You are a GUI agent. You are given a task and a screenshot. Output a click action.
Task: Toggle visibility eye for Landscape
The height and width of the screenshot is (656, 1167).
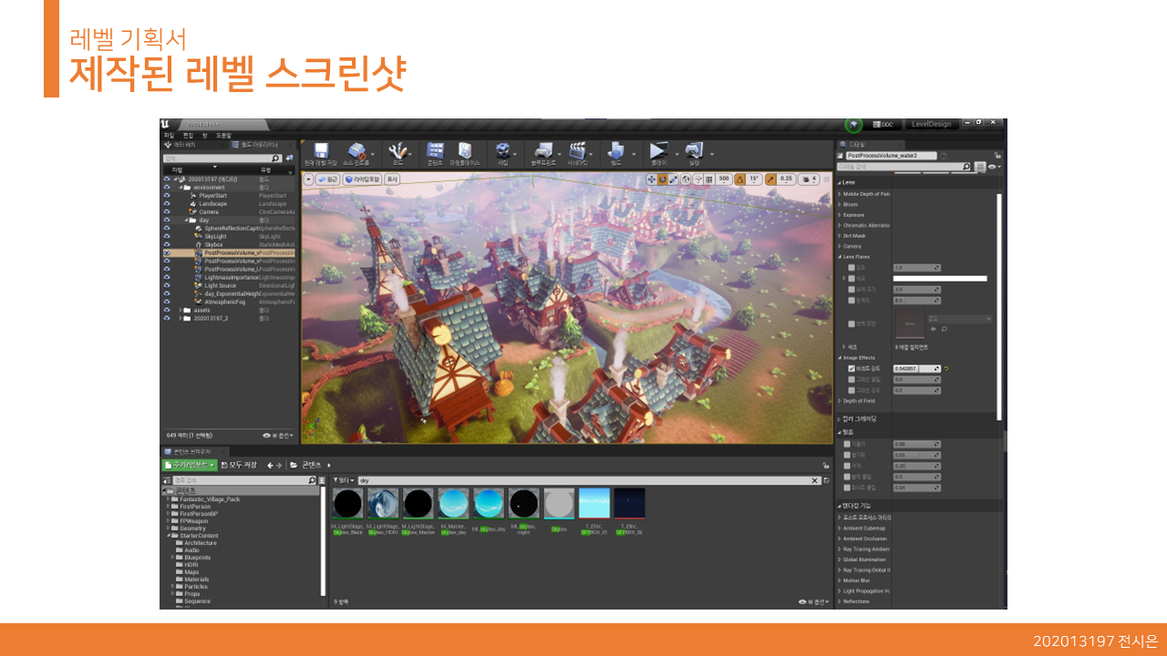pos(166,203)
